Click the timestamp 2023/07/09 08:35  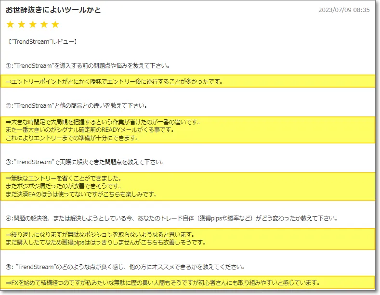pos(344,10)
